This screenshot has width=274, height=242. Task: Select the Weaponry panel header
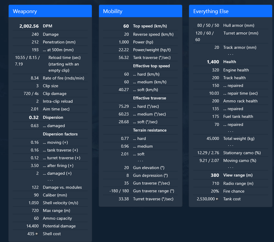click(50, 11)
